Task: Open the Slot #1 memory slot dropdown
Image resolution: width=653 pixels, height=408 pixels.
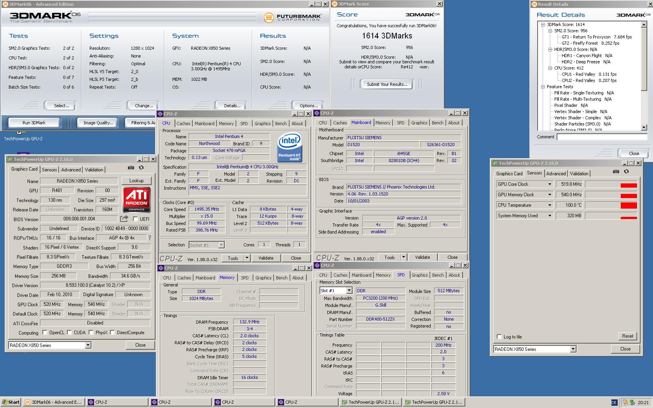Action: coord(349,291)
